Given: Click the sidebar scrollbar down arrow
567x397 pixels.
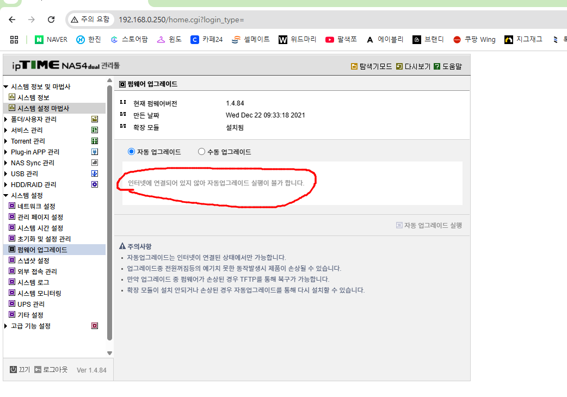Looking at the screenshot, I should (109, 353).
